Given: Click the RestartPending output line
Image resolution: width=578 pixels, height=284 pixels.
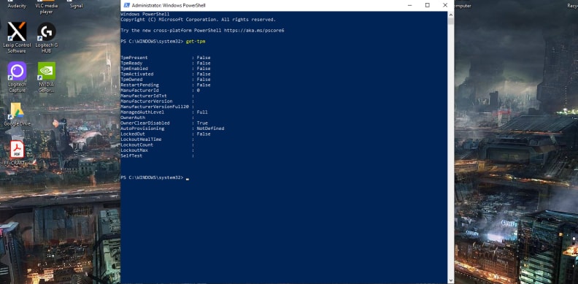Looking at the screenshot, I should click(x=166, y=85).
